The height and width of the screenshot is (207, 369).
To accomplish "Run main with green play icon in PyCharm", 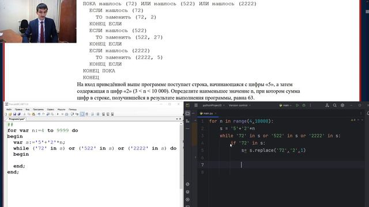I will coord(298,105).
